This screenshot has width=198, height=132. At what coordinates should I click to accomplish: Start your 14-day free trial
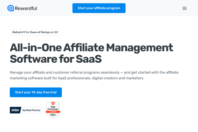[36, 92]
